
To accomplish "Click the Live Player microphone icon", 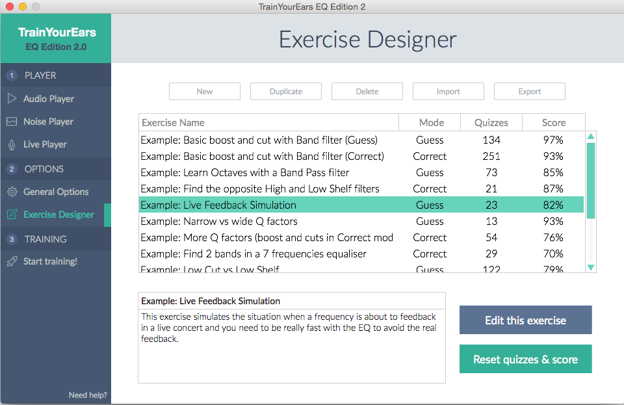I will point(12,144).
